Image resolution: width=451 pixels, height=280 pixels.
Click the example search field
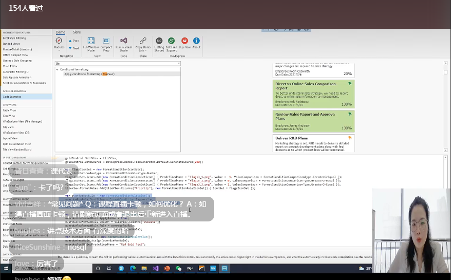(116, 63)
